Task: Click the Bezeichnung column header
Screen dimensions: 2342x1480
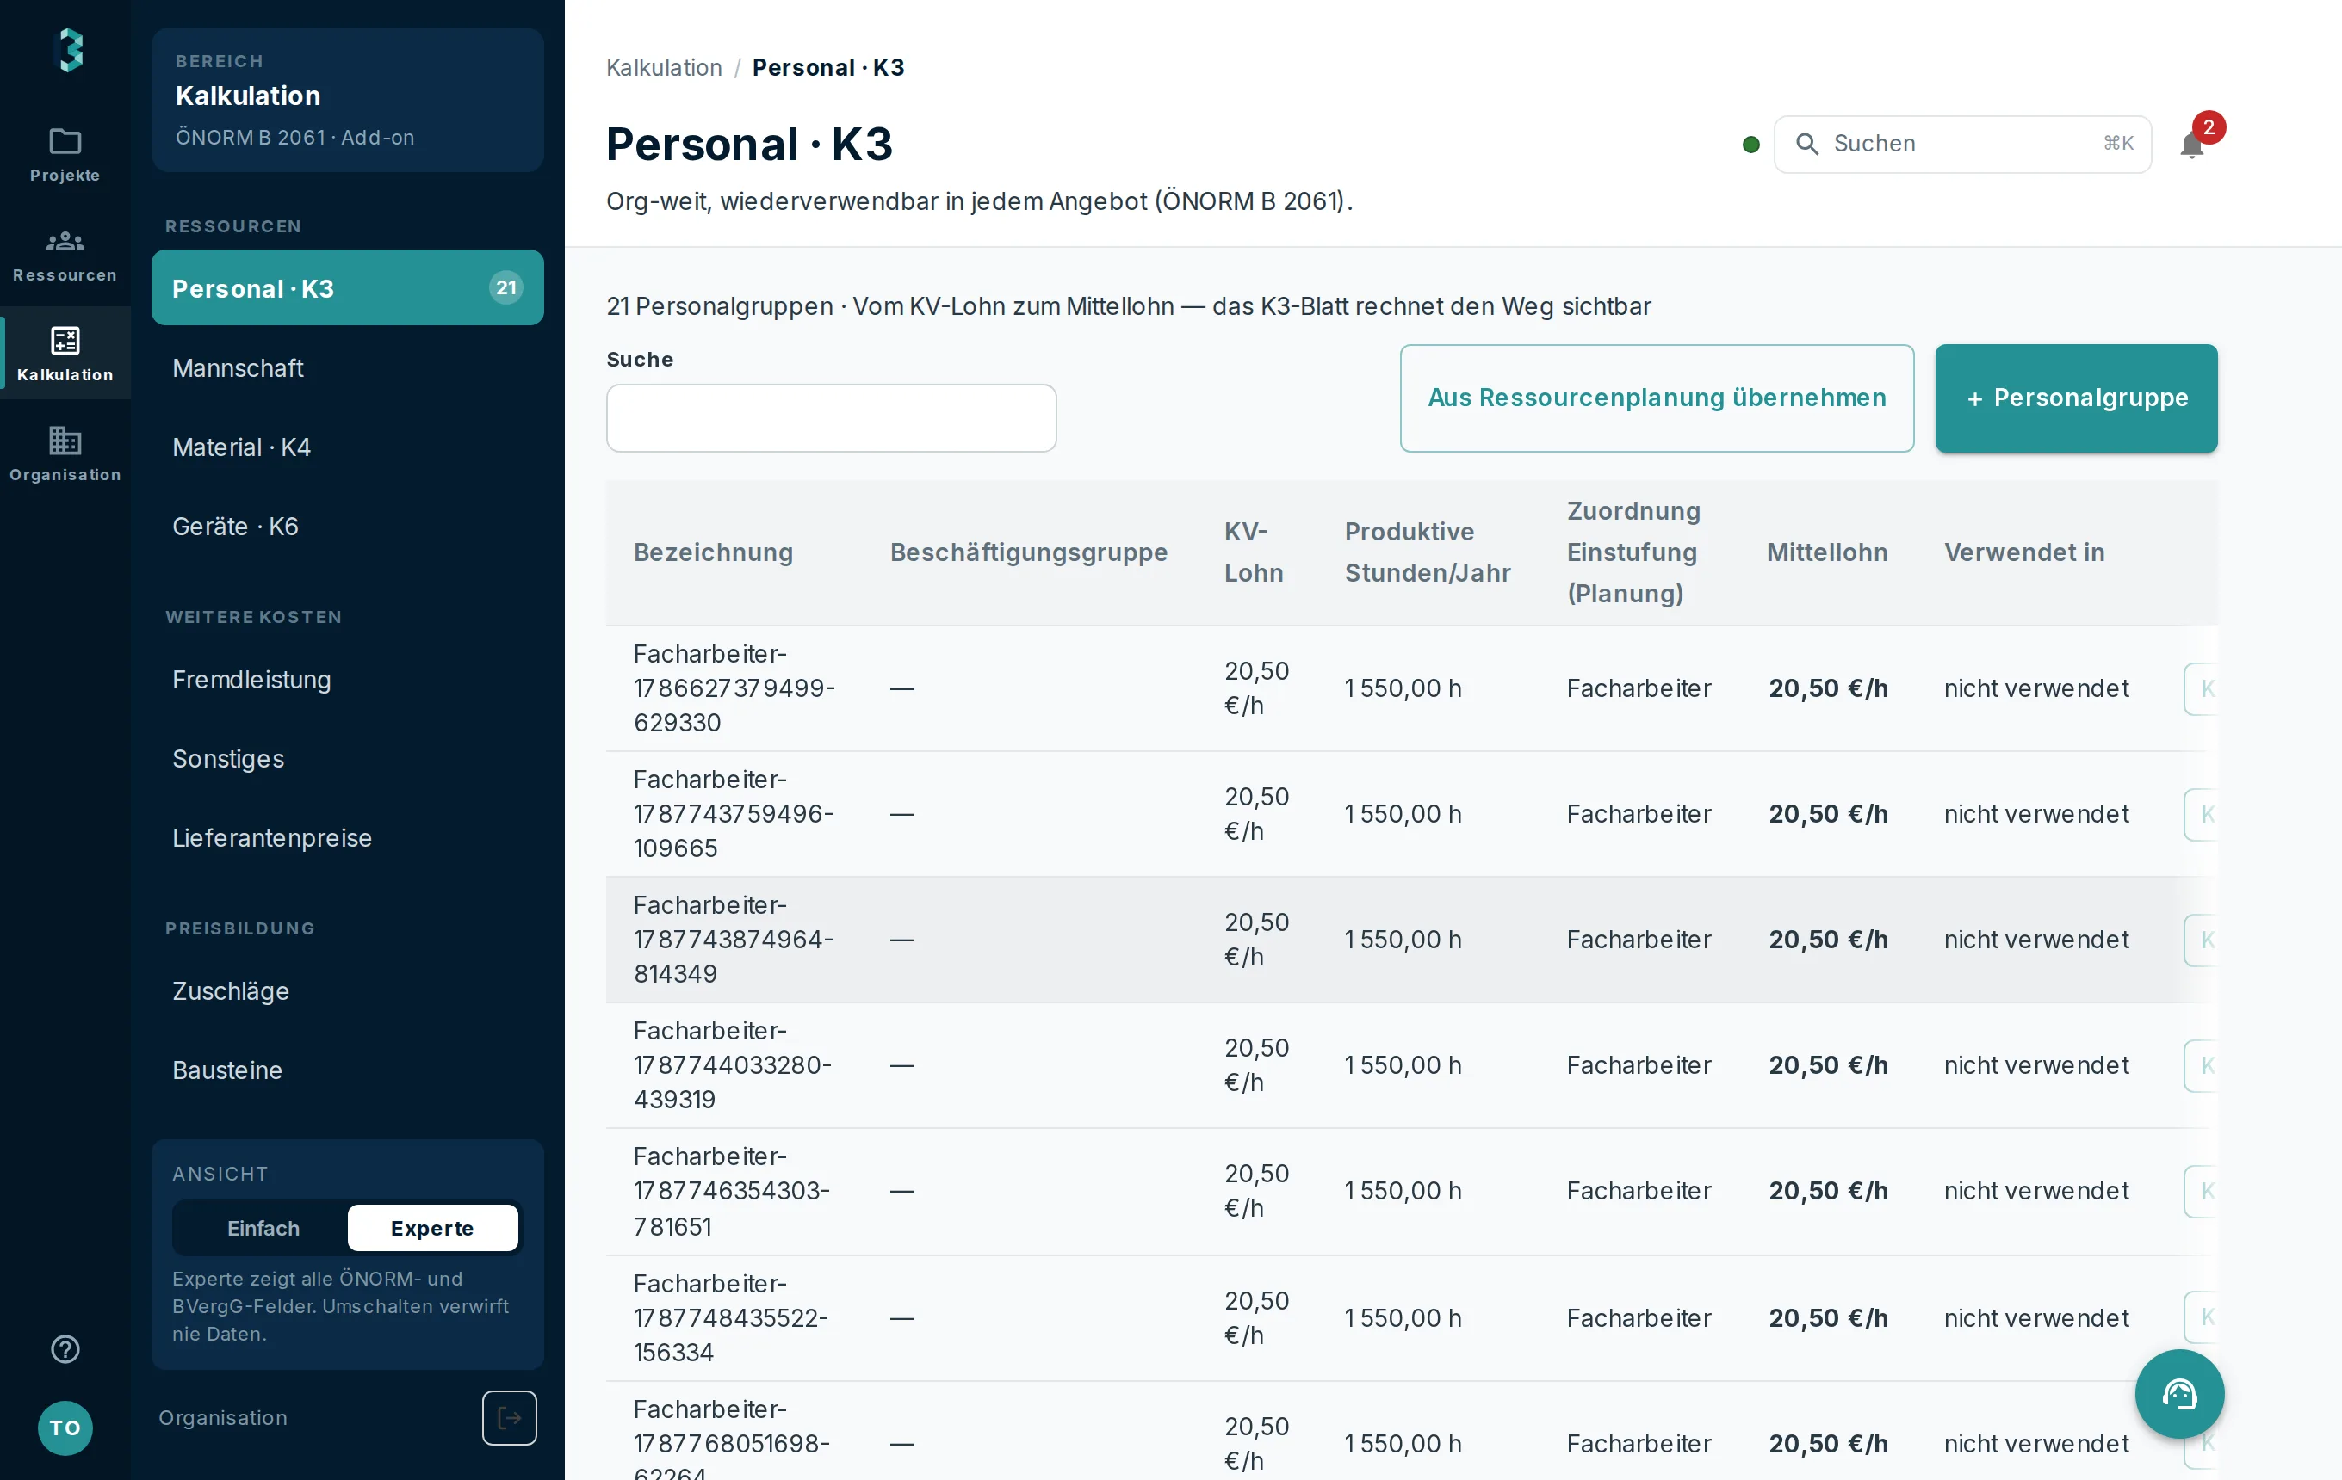Action: 713,552
